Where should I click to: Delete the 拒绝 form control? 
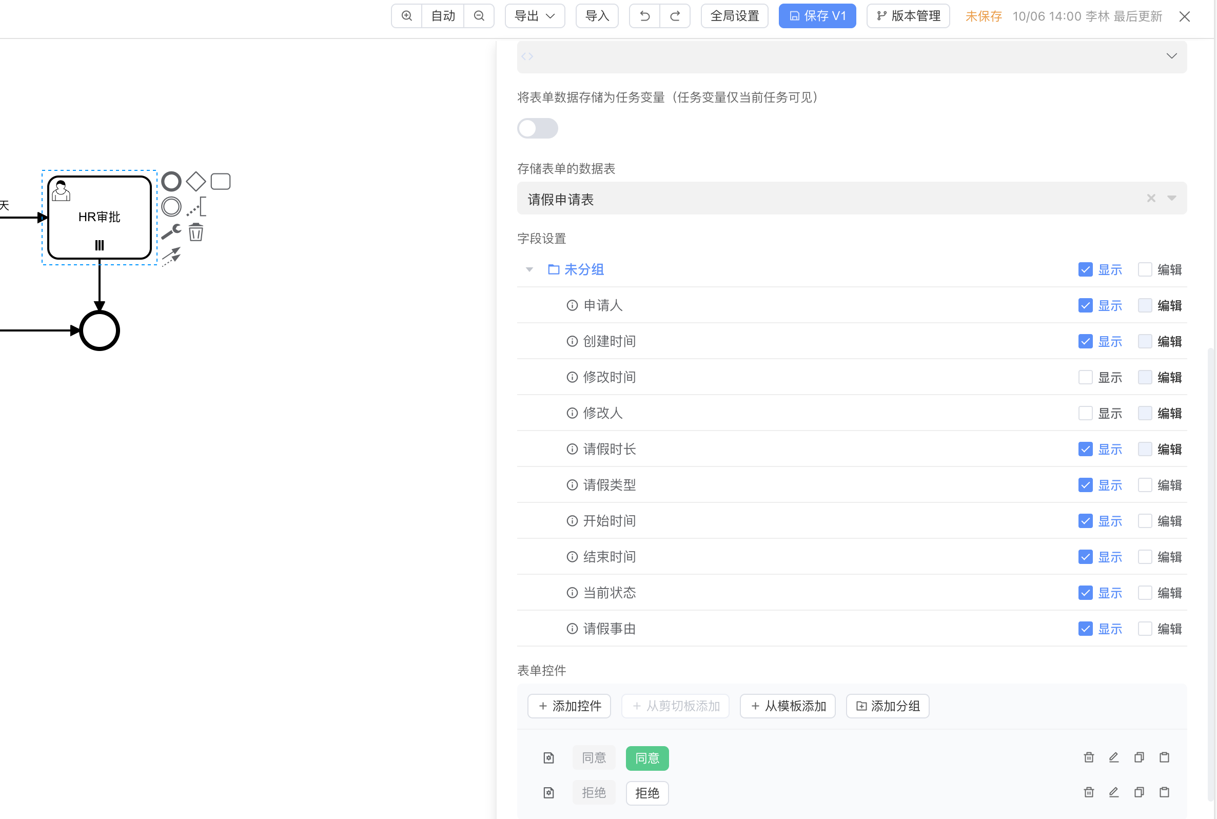pos(1089,792)
